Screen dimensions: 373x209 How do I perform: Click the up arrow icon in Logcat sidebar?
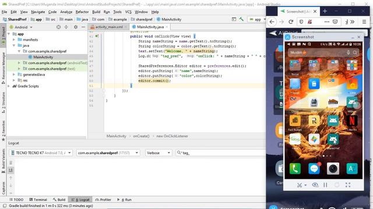click(x=10, y=178)
